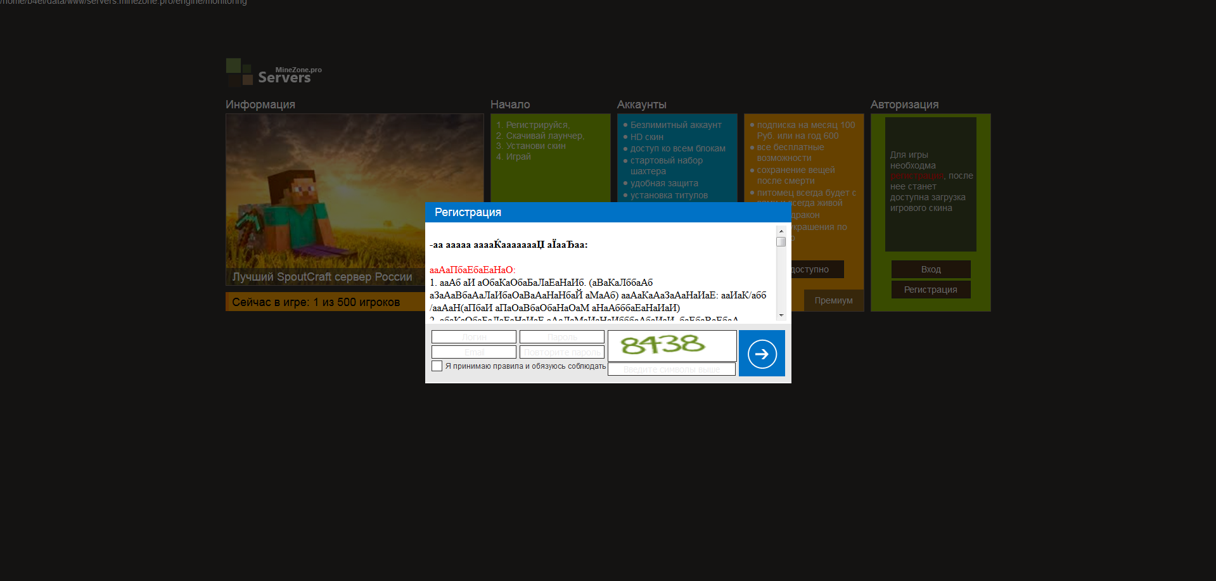Viewport: 1216px width, 581px height.
Task: Click the rules scrollbar up arrow
Action: (781, 231)
